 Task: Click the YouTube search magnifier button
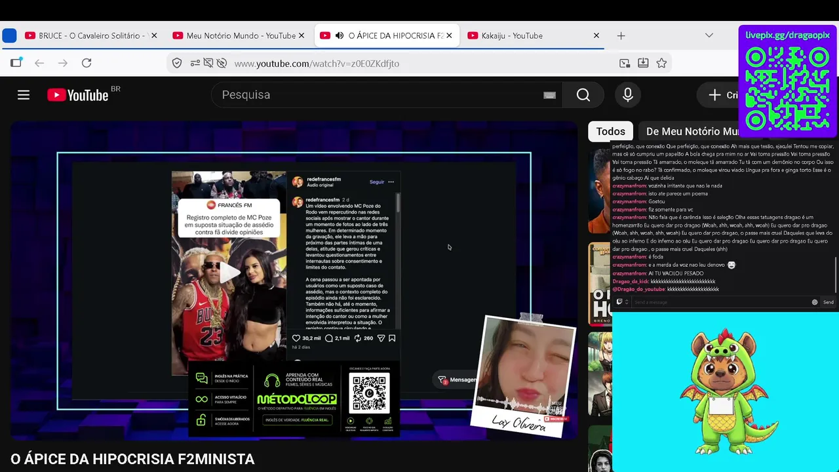[583, 95]
